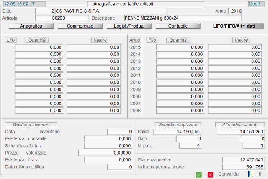The width and height of the screenshot is (268, 179).
Task: Click the Ditta name field GS PASTIFICIO
Action: tap(111, 11)
